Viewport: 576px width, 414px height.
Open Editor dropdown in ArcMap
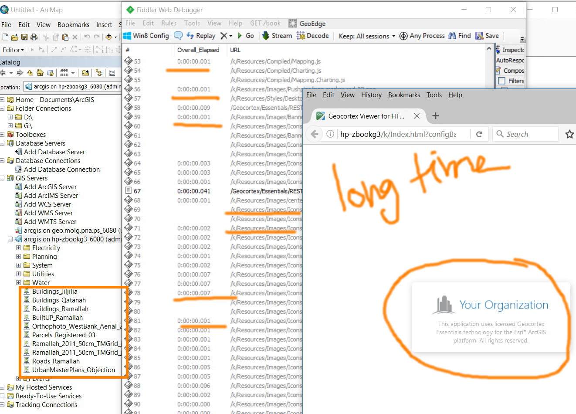13,50
